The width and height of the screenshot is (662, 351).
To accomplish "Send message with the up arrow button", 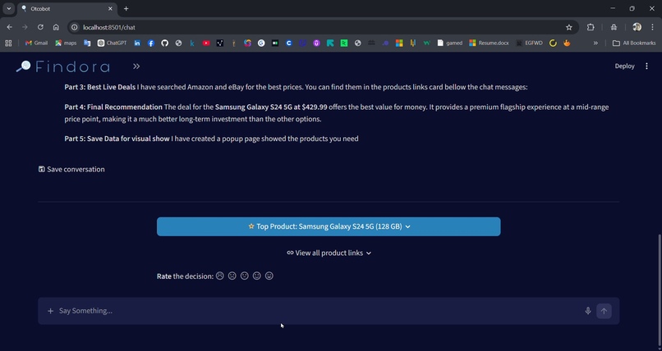I will pos(604,311).
